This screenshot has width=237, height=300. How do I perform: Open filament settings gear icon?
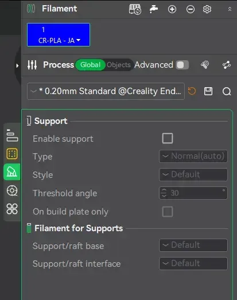(x=207, y=9)
